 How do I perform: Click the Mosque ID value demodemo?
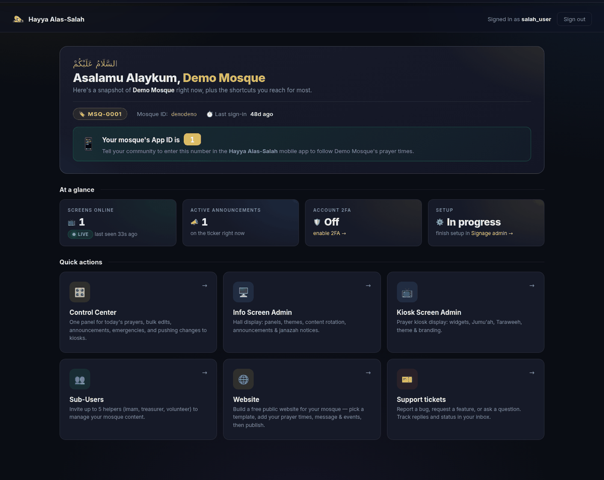coord(184,114)
